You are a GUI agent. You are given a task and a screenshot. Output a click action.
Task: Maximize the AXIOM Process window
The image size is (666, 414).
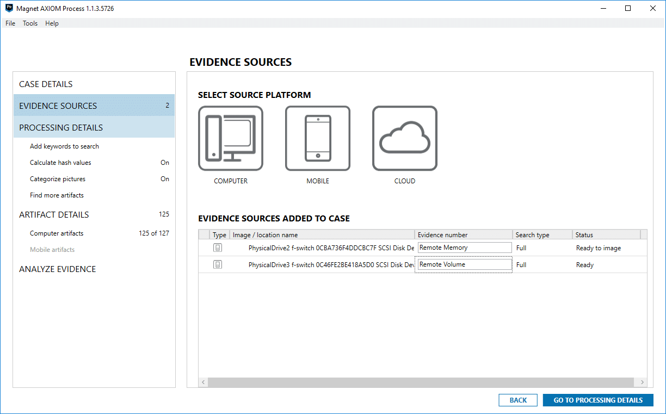point(628,9)
